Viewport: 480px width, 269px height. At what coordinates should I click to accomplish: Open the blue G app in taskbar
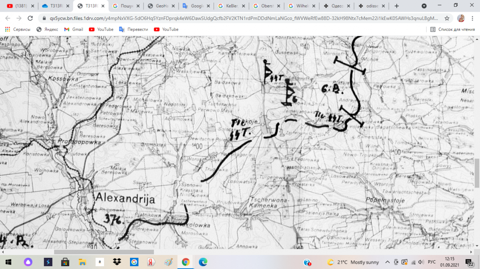(134, 262)
